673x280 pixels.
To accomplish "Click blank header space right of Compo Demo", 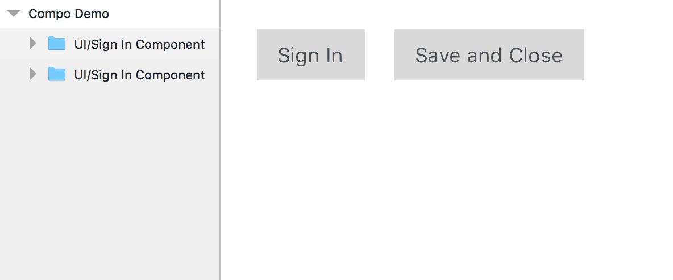I will pos(163,14).
